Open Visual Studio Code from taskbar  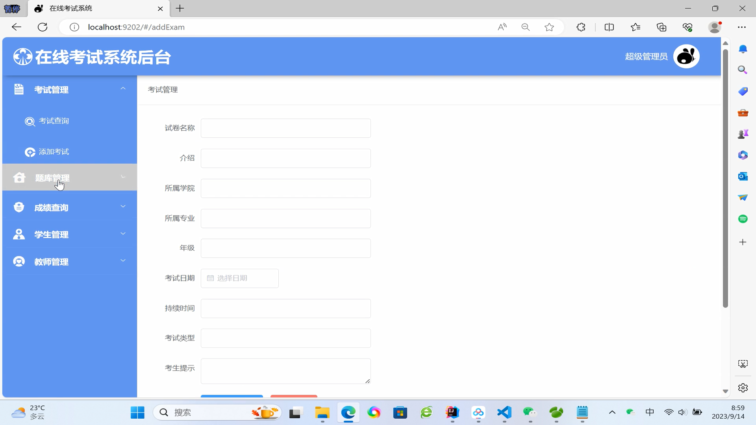click(504, 412)
